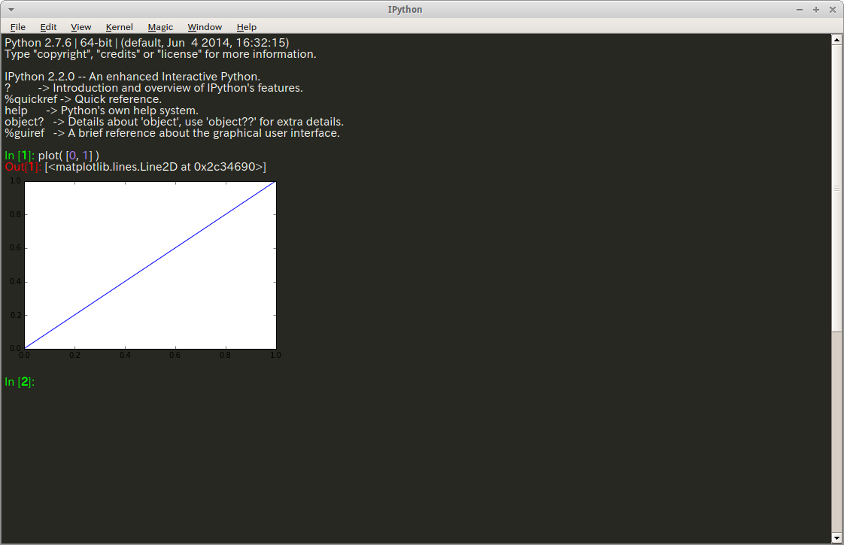Open the Window menu

205,27
